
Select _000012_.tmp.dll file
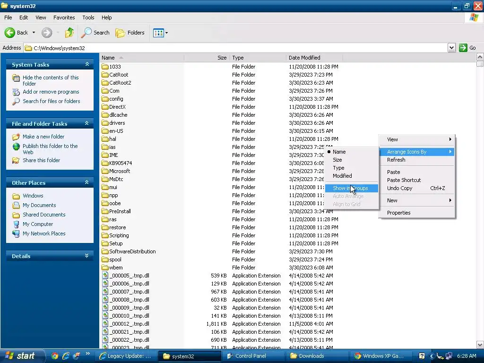click(x=126, y=323)
